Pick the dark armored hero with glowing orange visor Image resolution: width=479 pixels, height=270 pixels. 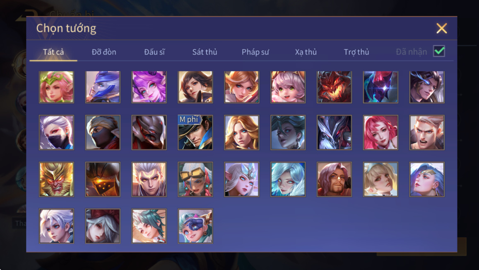103,179
